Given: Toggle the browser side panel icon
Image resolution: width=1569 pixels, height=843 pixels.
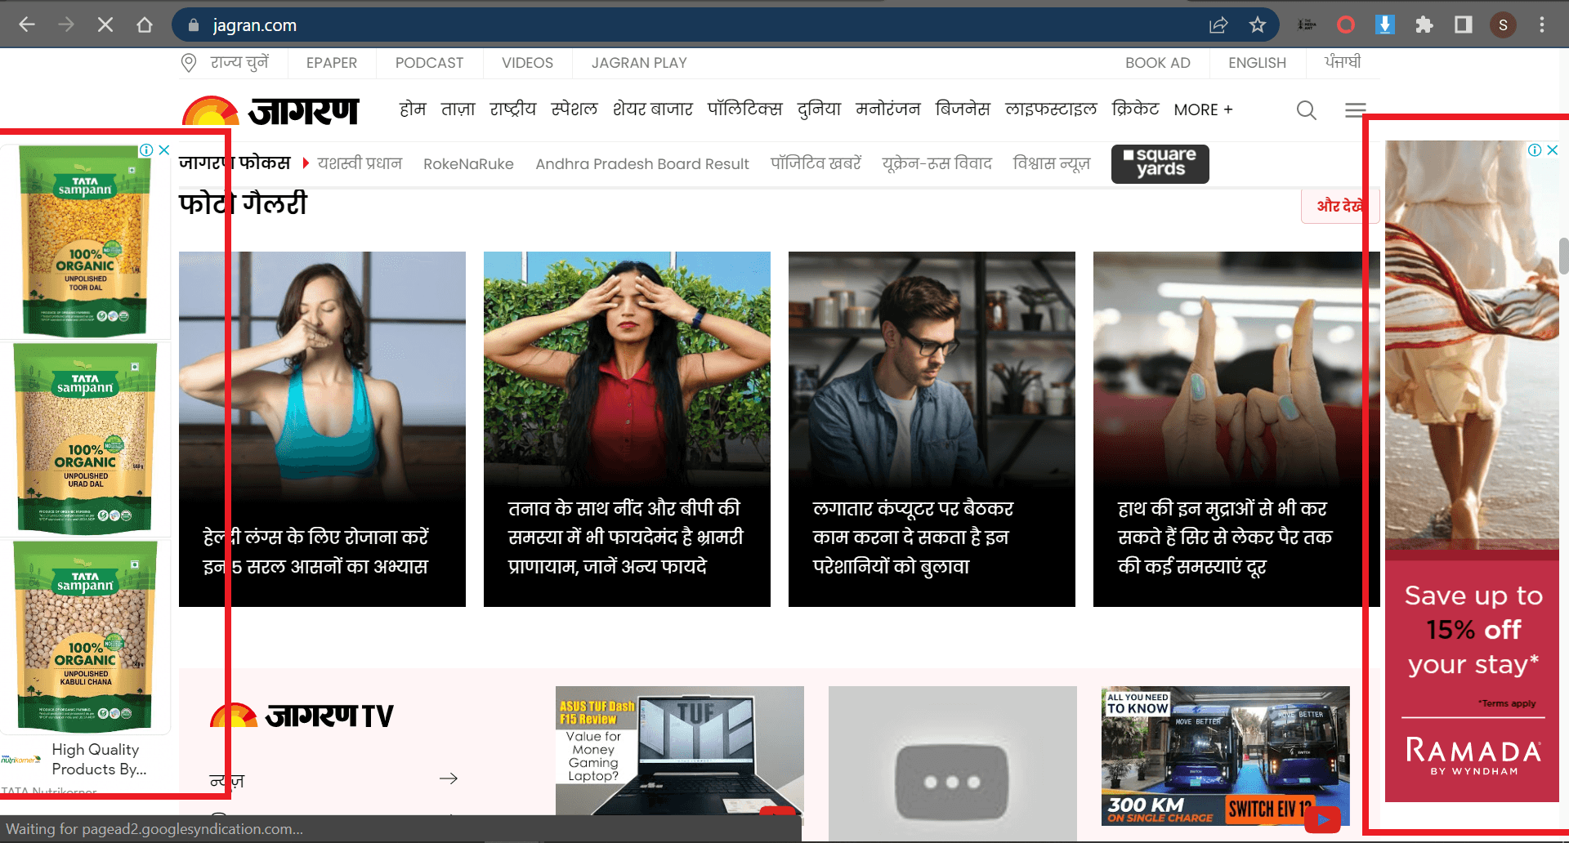Looking at the screenshot, I should click(x=1464, y=25).
